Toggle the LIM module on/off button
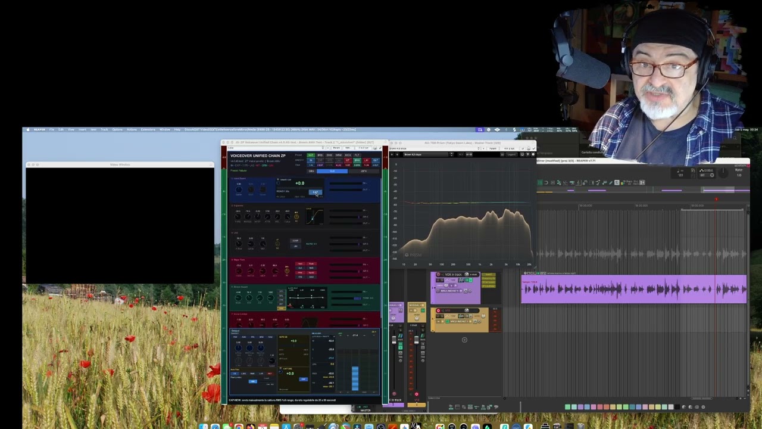 [x=366, y=160]
